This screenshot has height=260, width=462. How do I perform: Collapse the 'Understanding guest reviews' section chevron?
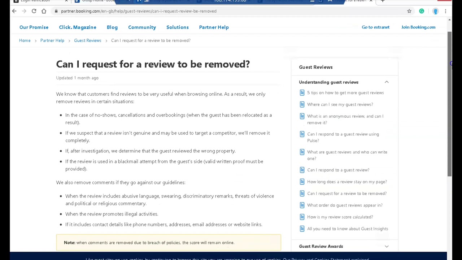click(387, 82)
